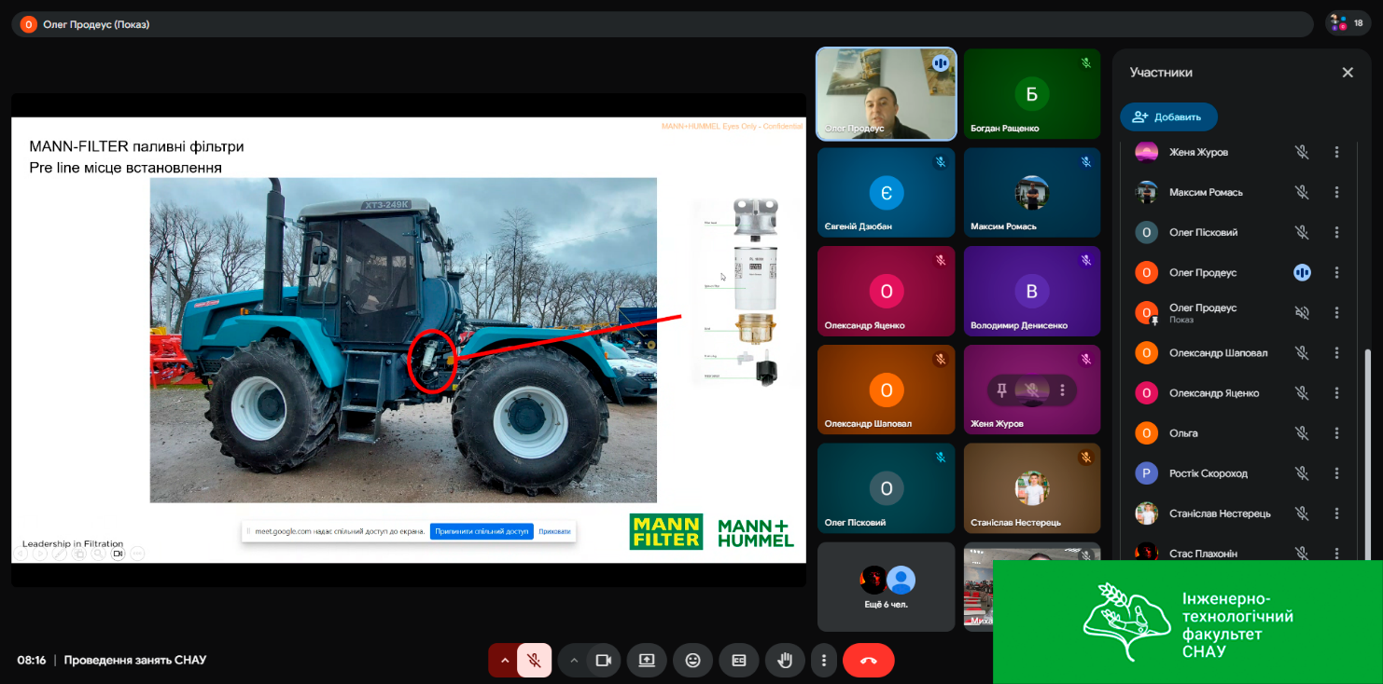Click the Добавить button
Image resolution: width=1383 pixels, height=684 pixels.
(1168, 116)
